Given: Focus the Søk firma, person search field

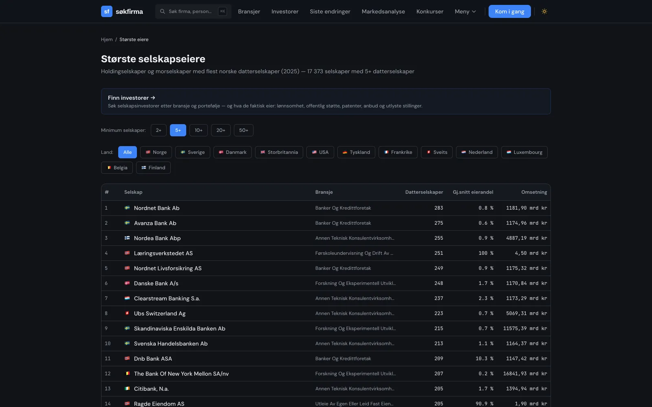Looking at the screenshot, I should (x=193, y=11).
